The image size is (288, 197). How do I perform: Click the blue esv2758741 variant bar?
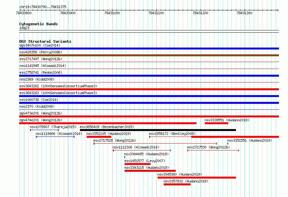click(149, 76)
